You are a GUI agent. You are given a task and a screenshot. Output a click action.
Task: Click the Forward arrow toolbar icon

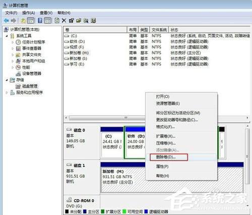(14, 21)
